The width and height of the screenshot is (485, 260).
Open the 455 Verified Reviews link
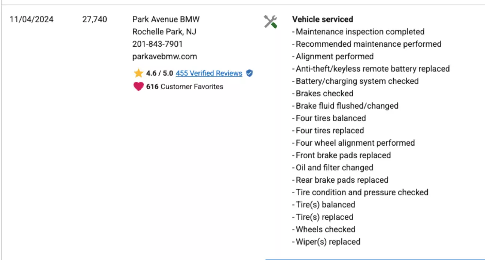tap(209, 73)
